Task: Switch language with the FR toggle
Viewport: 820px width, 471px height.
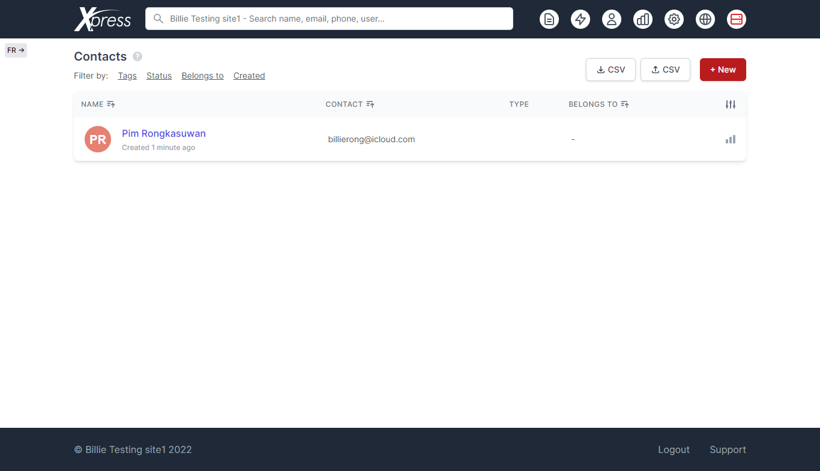Action: (16, 50)
